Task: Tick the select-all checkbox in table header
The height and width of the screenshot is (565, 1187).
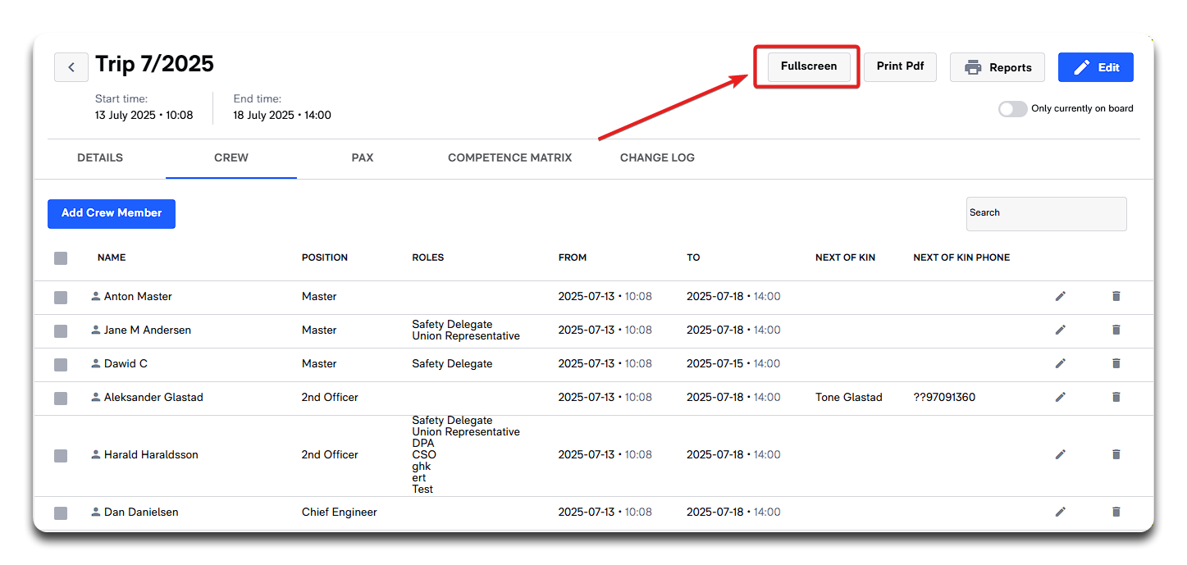Action: click(61, 258)
